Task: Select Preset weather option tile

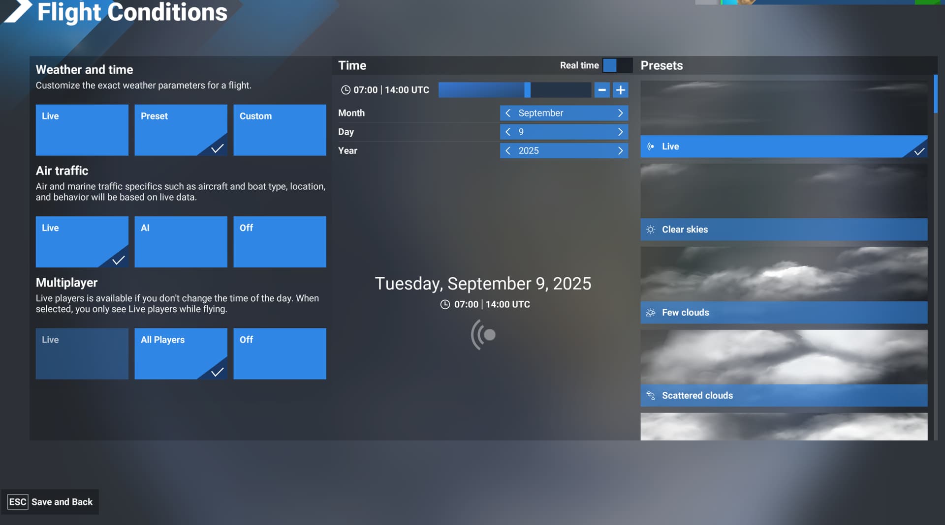Action: pyautogui.click(x=181, y=130)
